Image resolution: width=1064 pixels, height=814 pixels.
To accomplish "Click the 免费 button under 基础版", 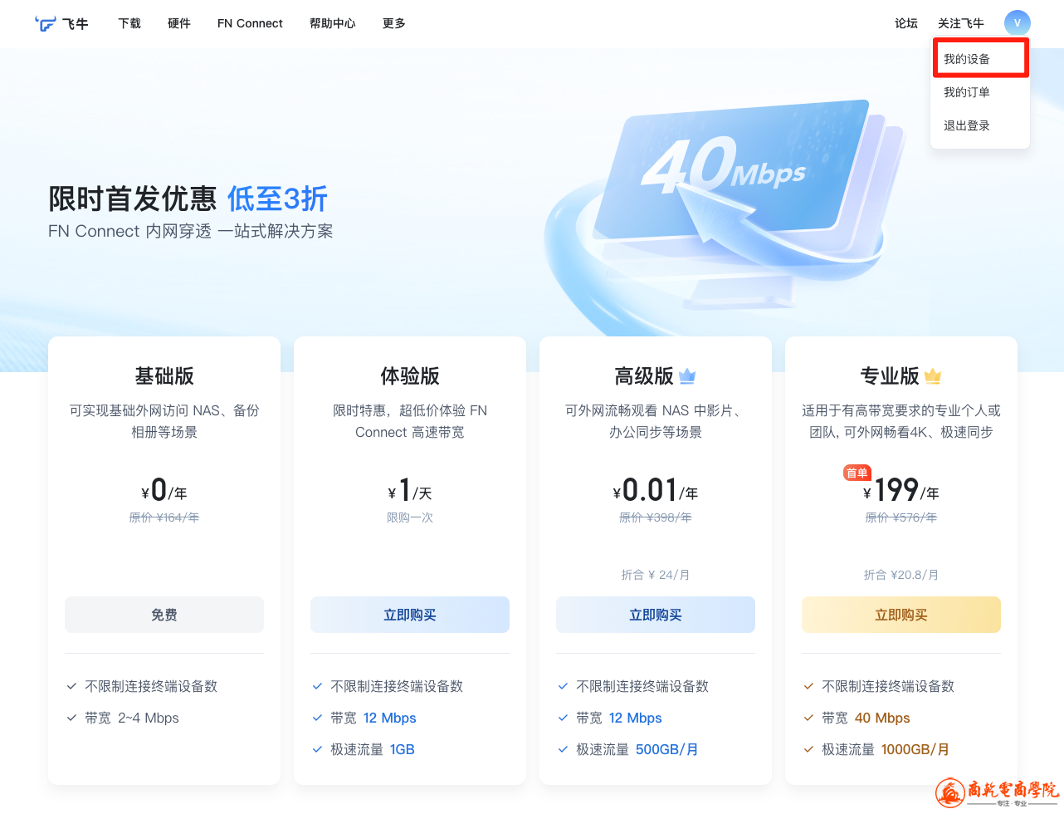I will [164, 615].
